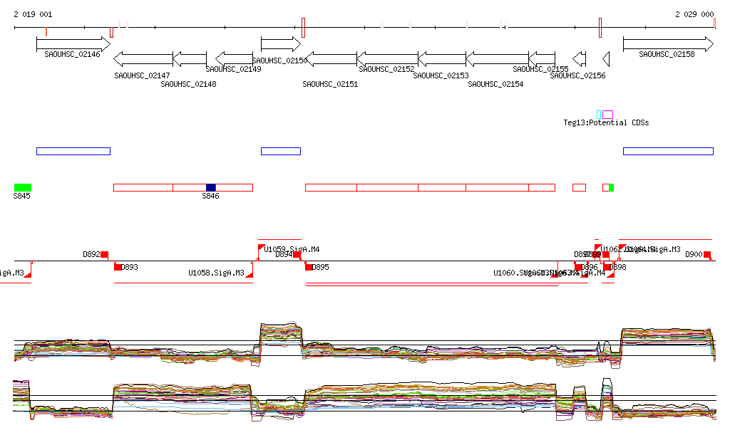Click the SAOUHSC_02158 label text
This screenshot has height=435, width=730.
(667, 54)
